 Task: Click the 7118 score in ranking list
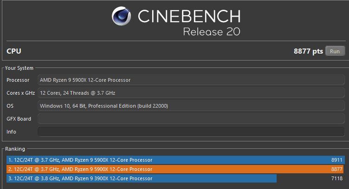point(337,178)
